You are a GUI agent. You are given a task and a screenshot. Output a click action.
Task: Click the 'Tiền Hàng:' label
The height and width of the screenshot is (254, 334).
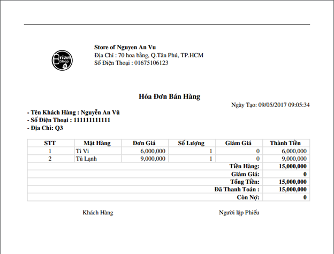tap(244, 166)
